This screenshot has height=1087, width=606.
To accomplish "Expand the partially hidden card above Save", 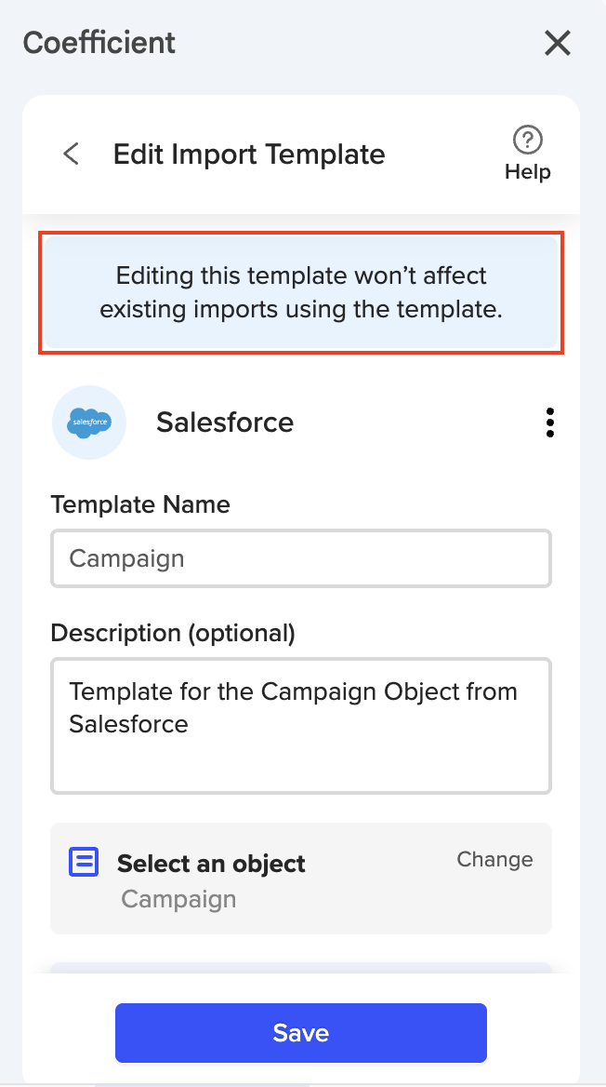I will (x=301, y=968).
